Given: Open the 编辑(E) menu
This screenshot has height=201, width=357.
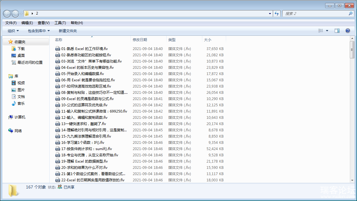Looking at the screenshot, I should click(27, 23).
